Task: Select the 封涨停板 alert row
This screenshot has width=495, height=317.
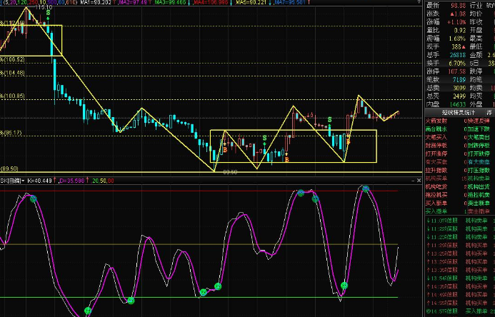Action: tap(446, 146)
